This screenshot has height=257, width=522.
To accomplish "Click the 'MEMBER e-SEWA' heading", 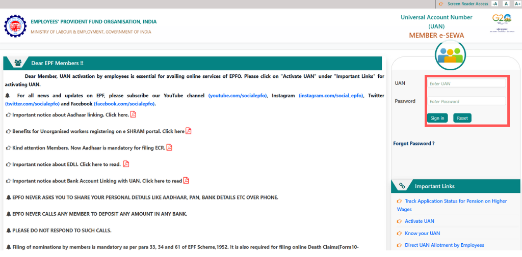I will (436, 35).
